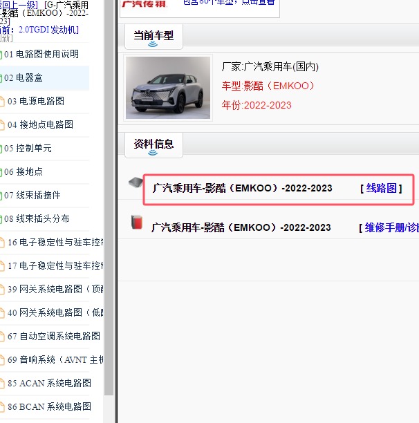419x423 pixels.
Task: Click the file icon beside 03 电源电路图
Action: click(x=2, y=102)
